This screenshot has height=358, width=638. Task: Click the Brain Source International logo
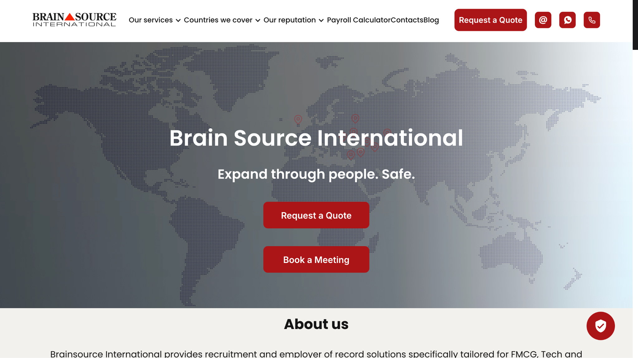click(x=74, y=20)
